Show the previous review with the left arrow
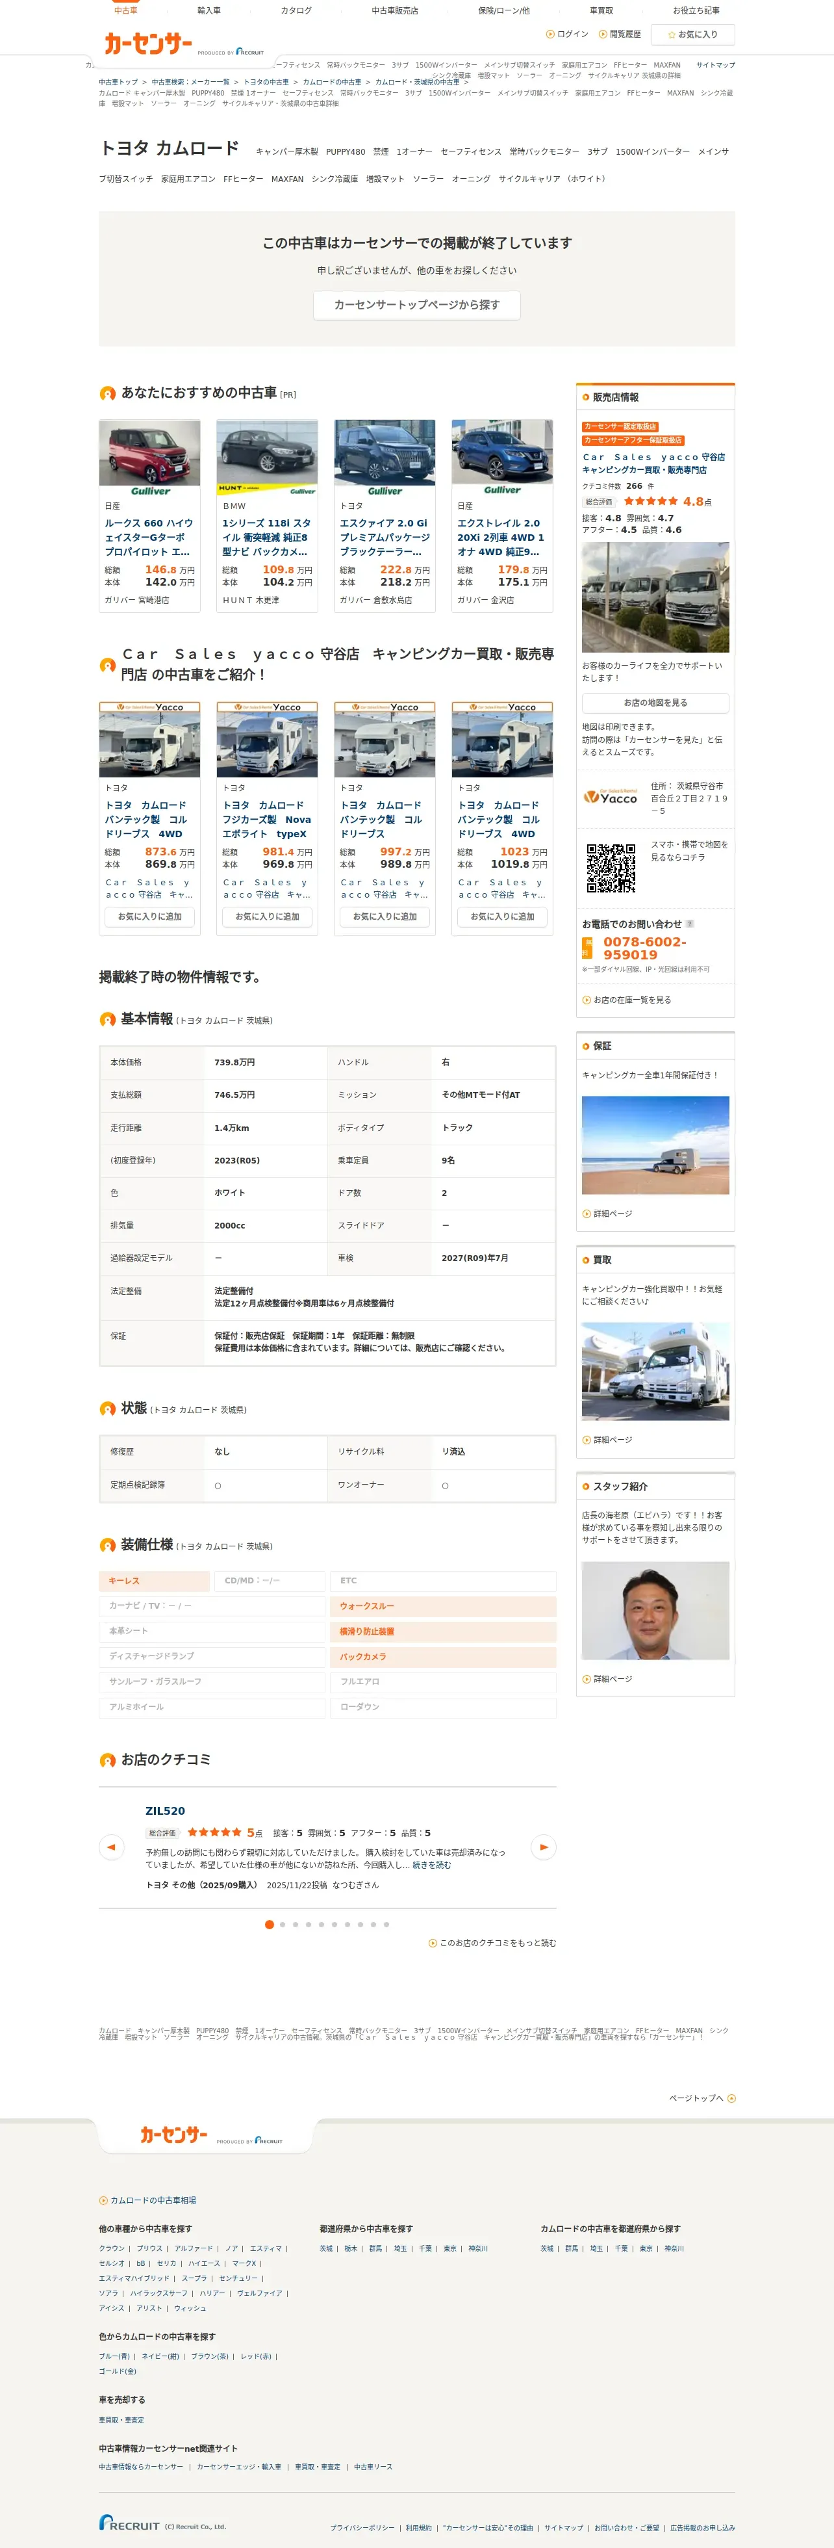Screen dimensions: 834x2548 tap(110, 1847)
